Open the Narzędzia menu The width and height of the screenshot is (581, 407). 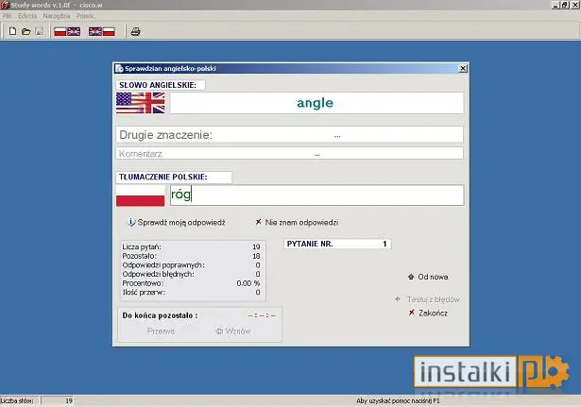click(57, 16)
